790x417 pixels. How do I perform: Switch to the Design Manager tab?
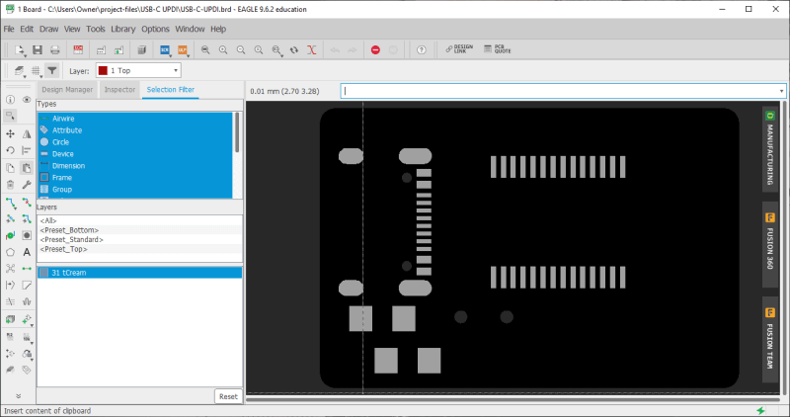pyautogui.click(x=67, y=91)
